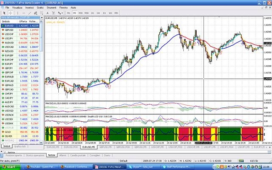Screen dimensions: 272x170
Task: Click the Offerta column header
Action: coord(23,21)
